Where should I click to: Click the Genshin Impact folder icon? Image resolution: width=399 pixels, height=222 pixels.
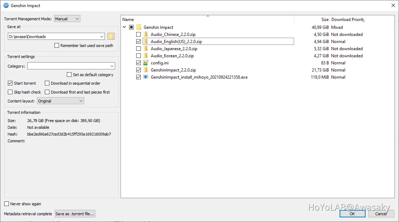click(x=139, y=27)
